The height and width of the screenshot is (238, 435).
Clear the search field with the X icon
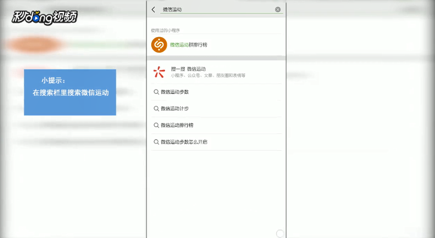tap(278, 10)
